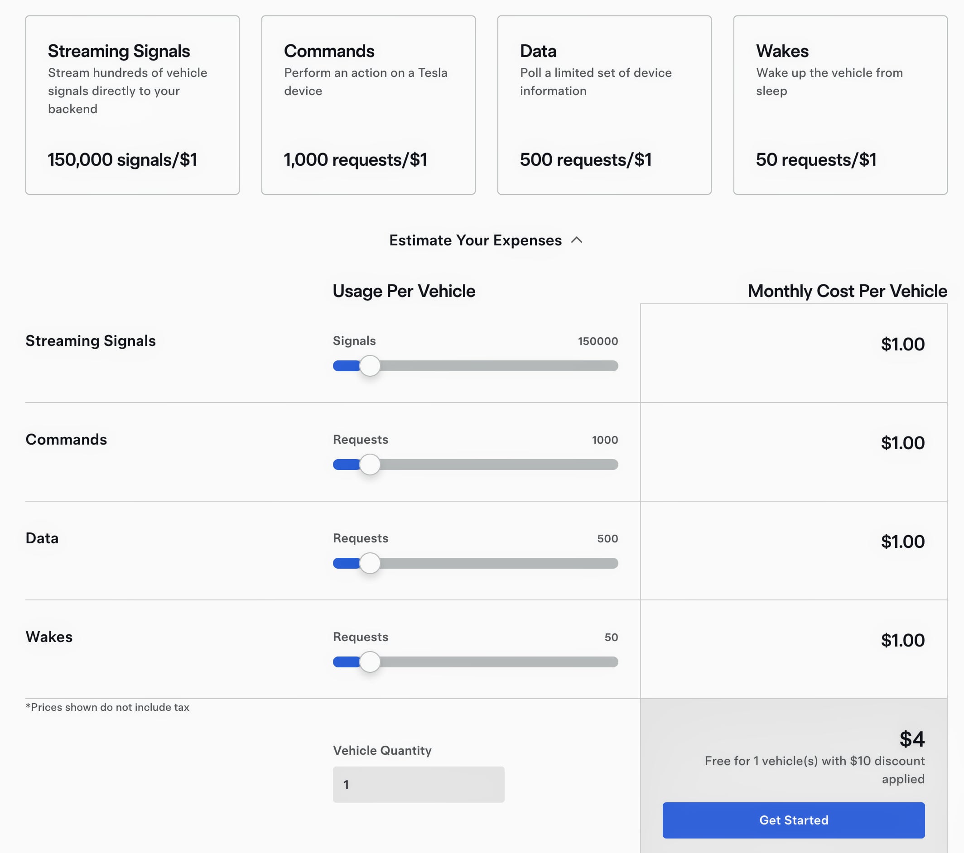The height and width of the screenshot is (853, 964).
Task: Click the Estimate Your Expenses heading
Action: pos(475,240)
